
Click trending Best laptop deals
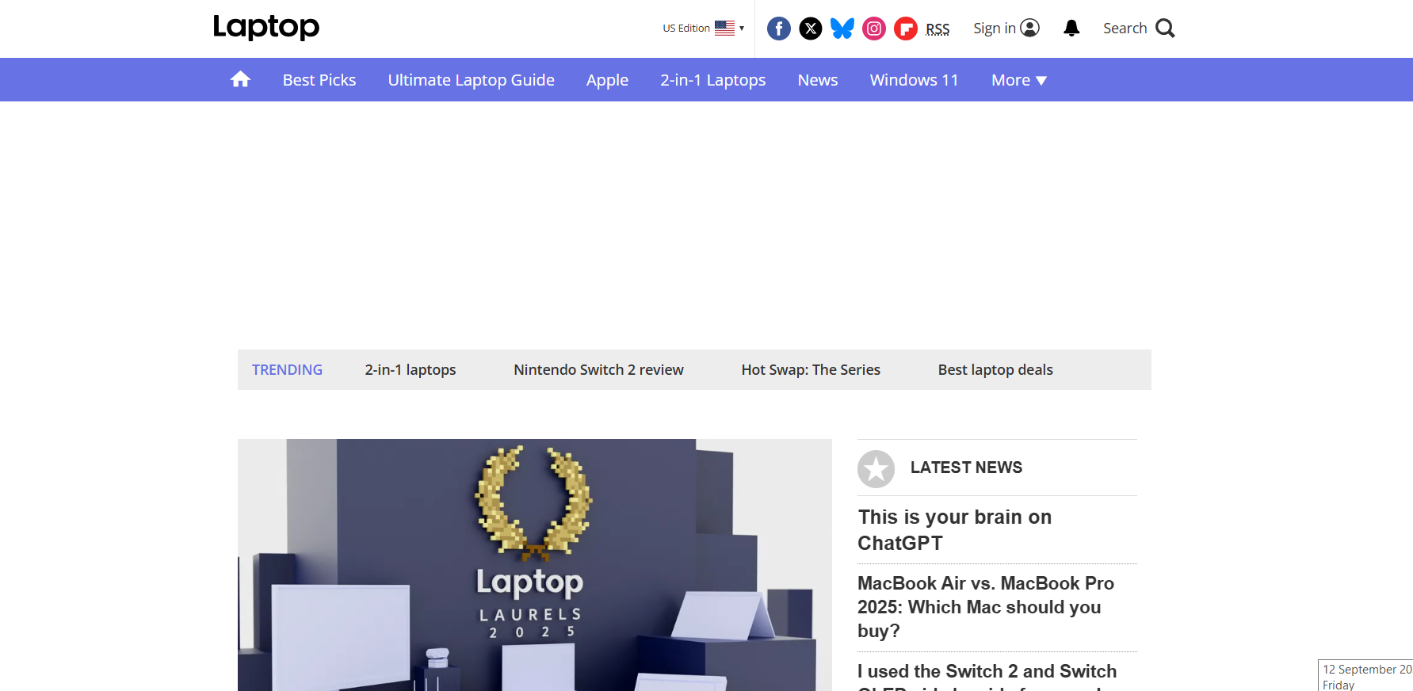point(995,370)
